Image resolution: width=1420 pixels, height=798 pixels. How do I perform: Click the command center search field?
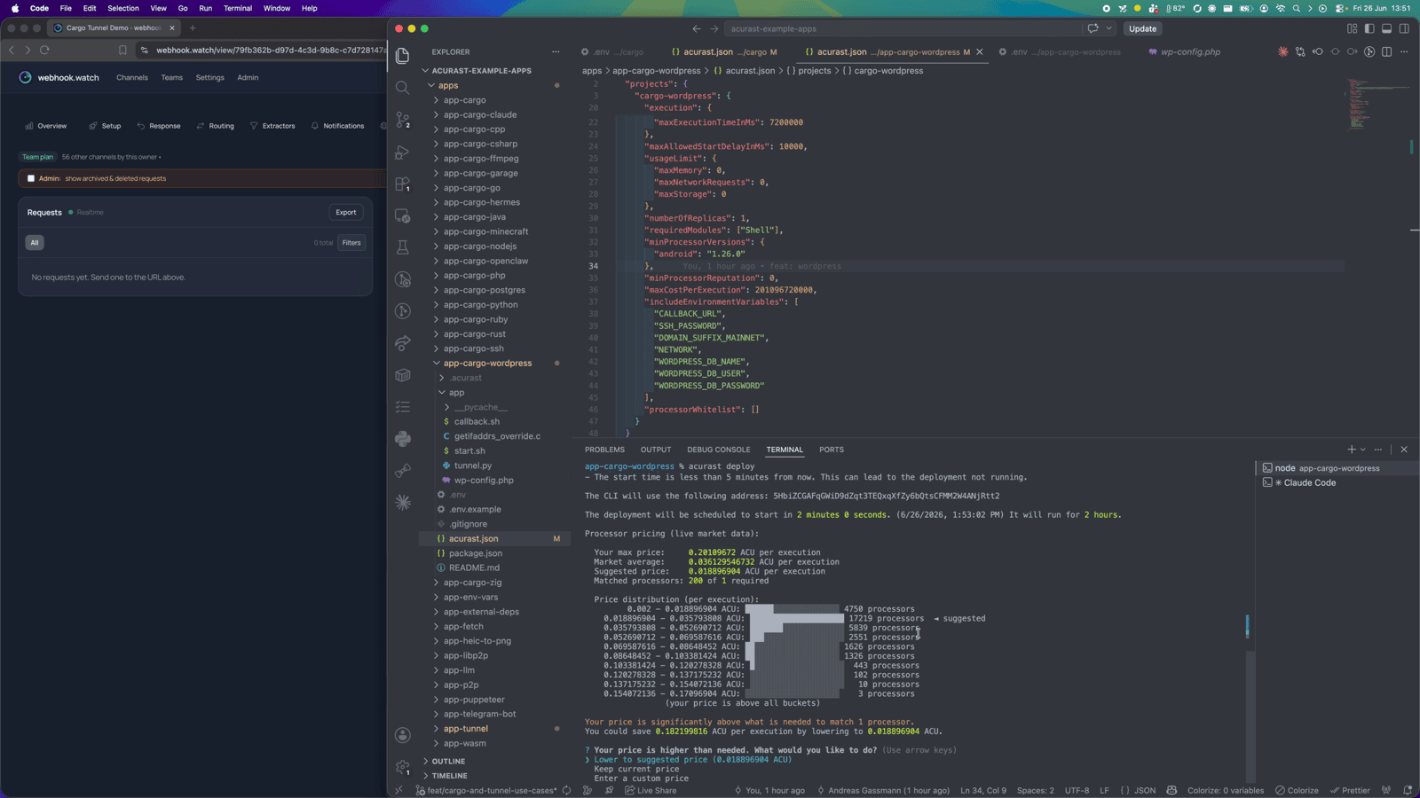pos(901,28)
